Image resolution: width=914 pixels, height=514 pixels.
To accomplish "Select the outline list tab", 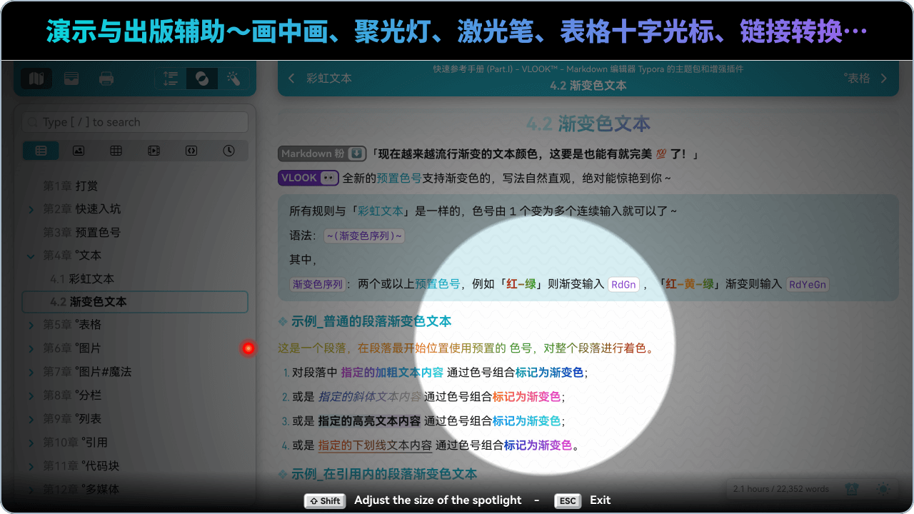I will click(41, 151).
